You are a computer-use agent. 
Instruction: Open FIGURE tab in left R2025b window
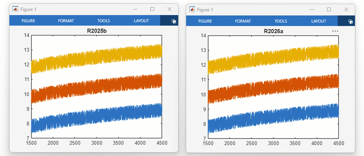28,21
